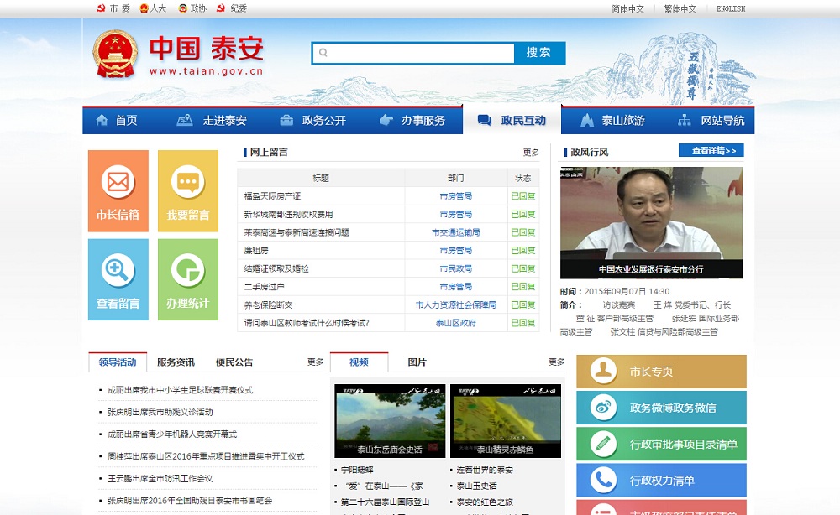This screenshot has height=515, width=840.
Task: Switch to the 服务资讯 tab
Action: point(176,362)
